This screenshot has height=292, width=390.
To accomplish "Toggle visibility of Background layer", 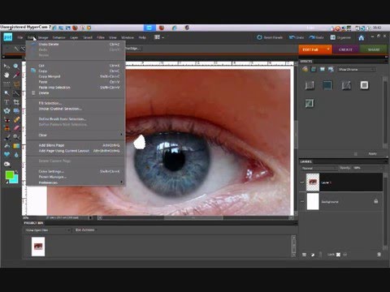I will pos(302,202).
